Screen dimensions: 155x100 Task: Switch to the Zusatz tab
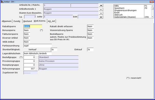pos(17,21)
